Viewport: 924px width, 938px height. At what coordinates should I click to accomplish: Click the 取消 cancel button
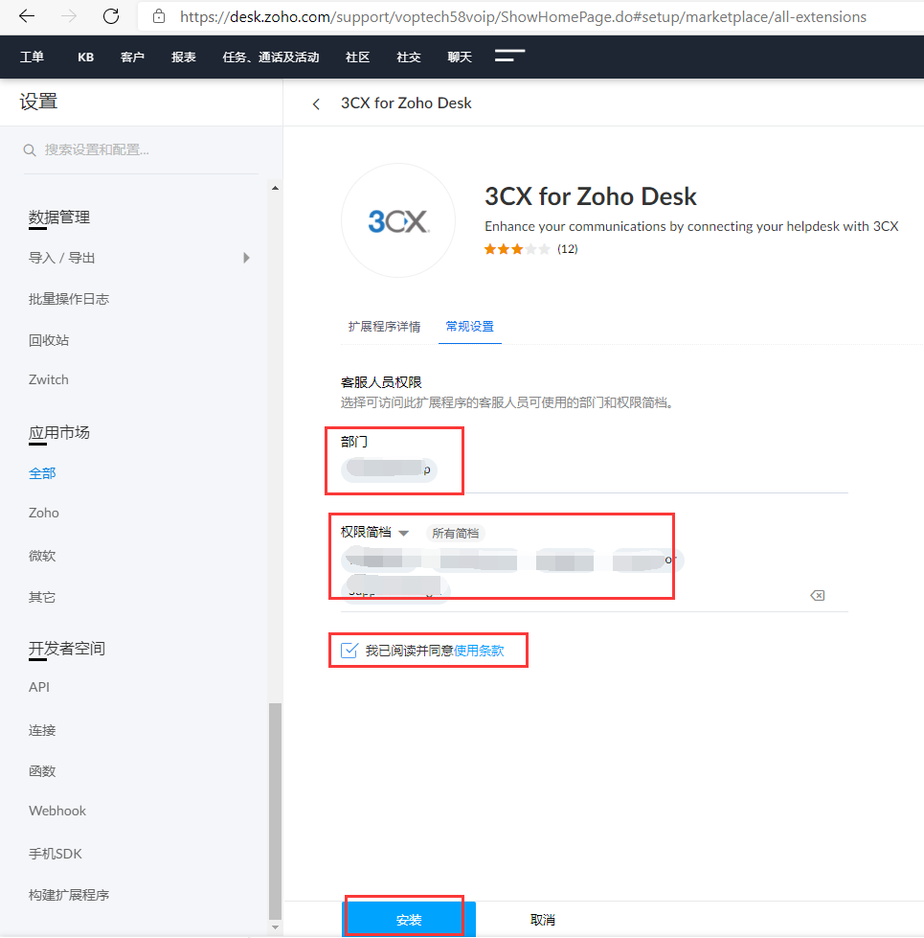pyautogui.click(x=543, y=920)
